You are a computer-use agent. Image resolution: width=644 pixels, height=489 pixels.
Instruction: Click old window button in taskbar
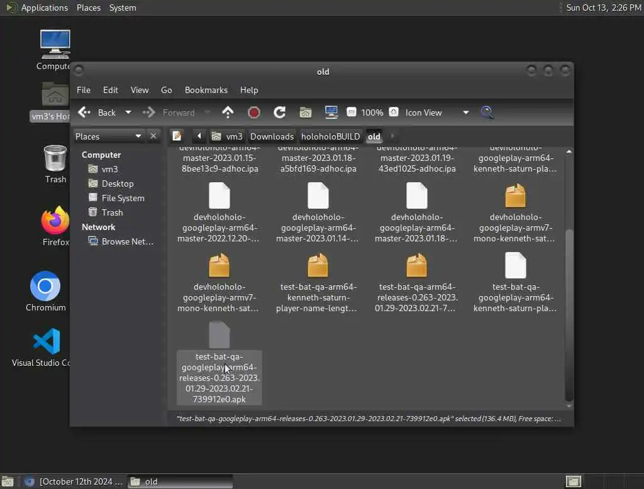coord(180,481)
